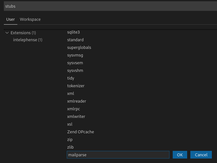Select the Zend OPcache entry
The image size is (217, 163).
pyautogui.click(x=81, y=132)
